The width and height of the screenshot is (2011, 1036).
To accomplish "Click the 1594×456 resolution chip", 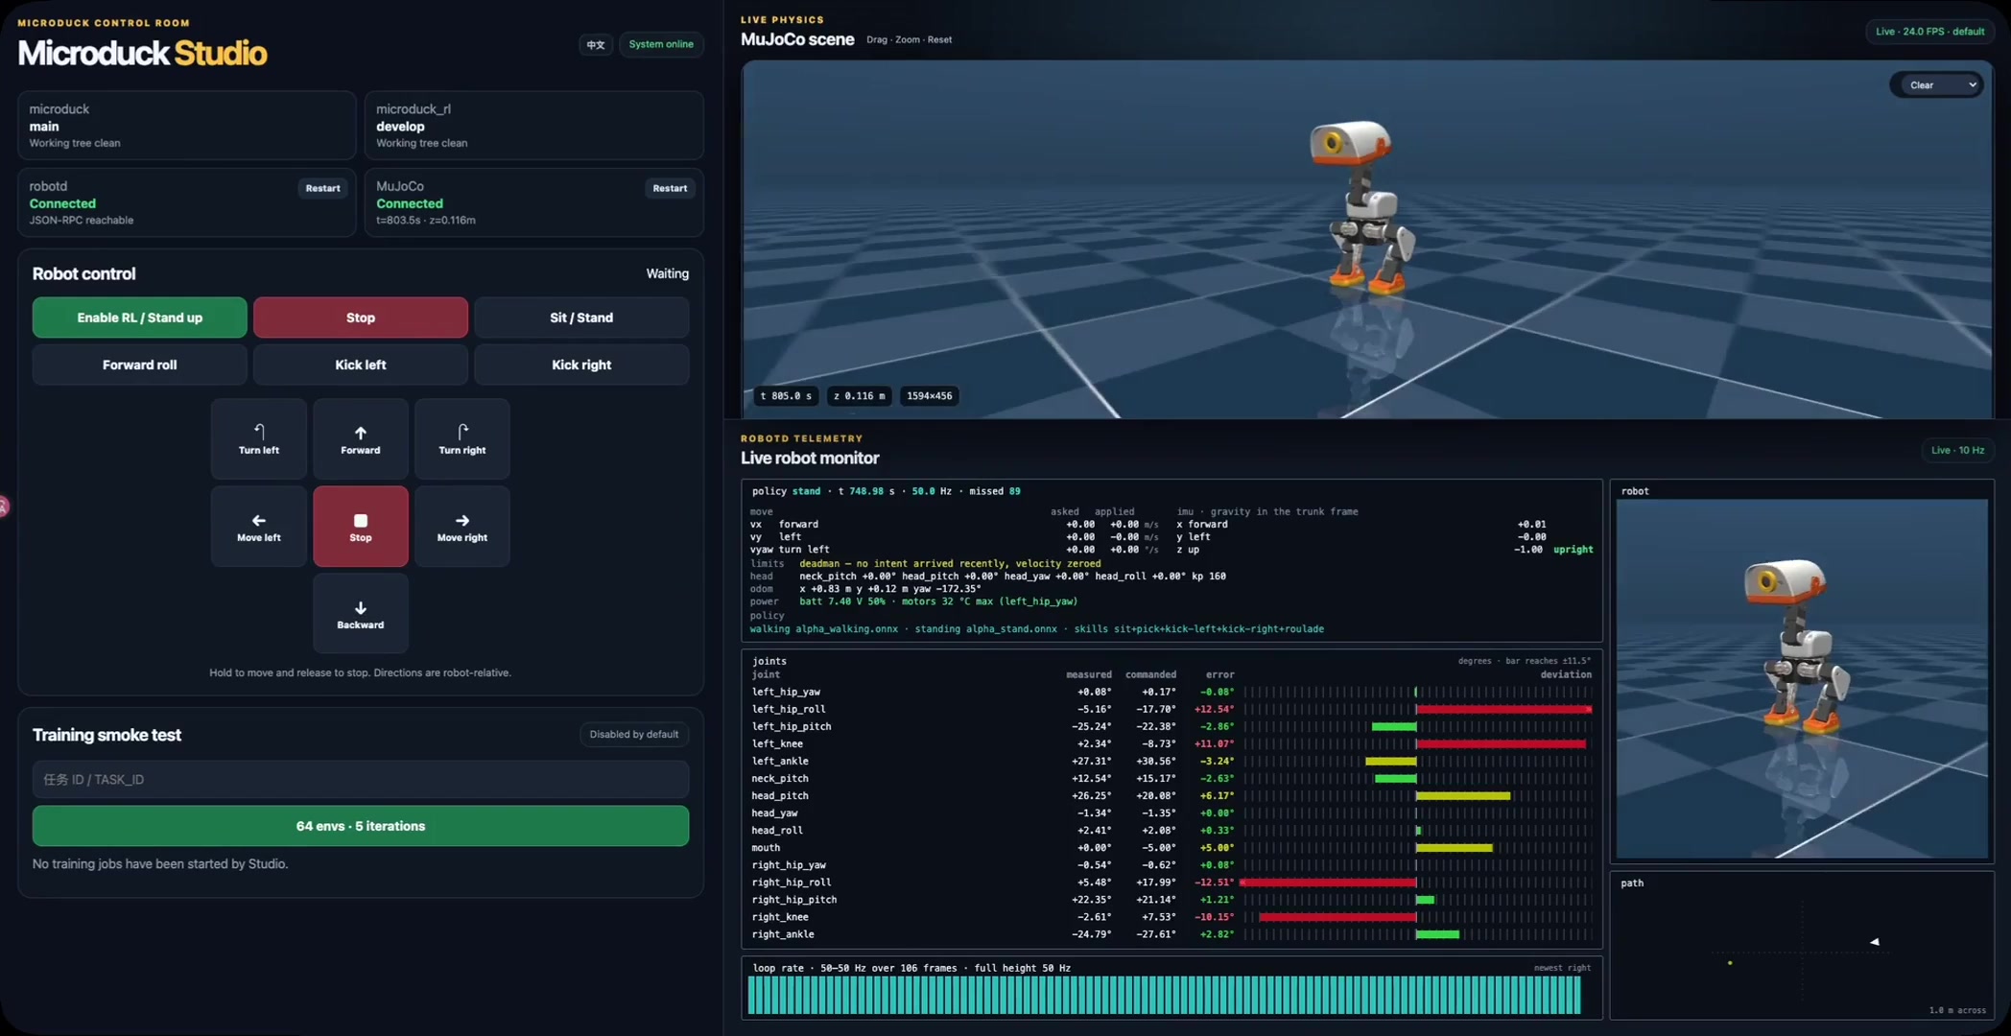I will point(929,396).
